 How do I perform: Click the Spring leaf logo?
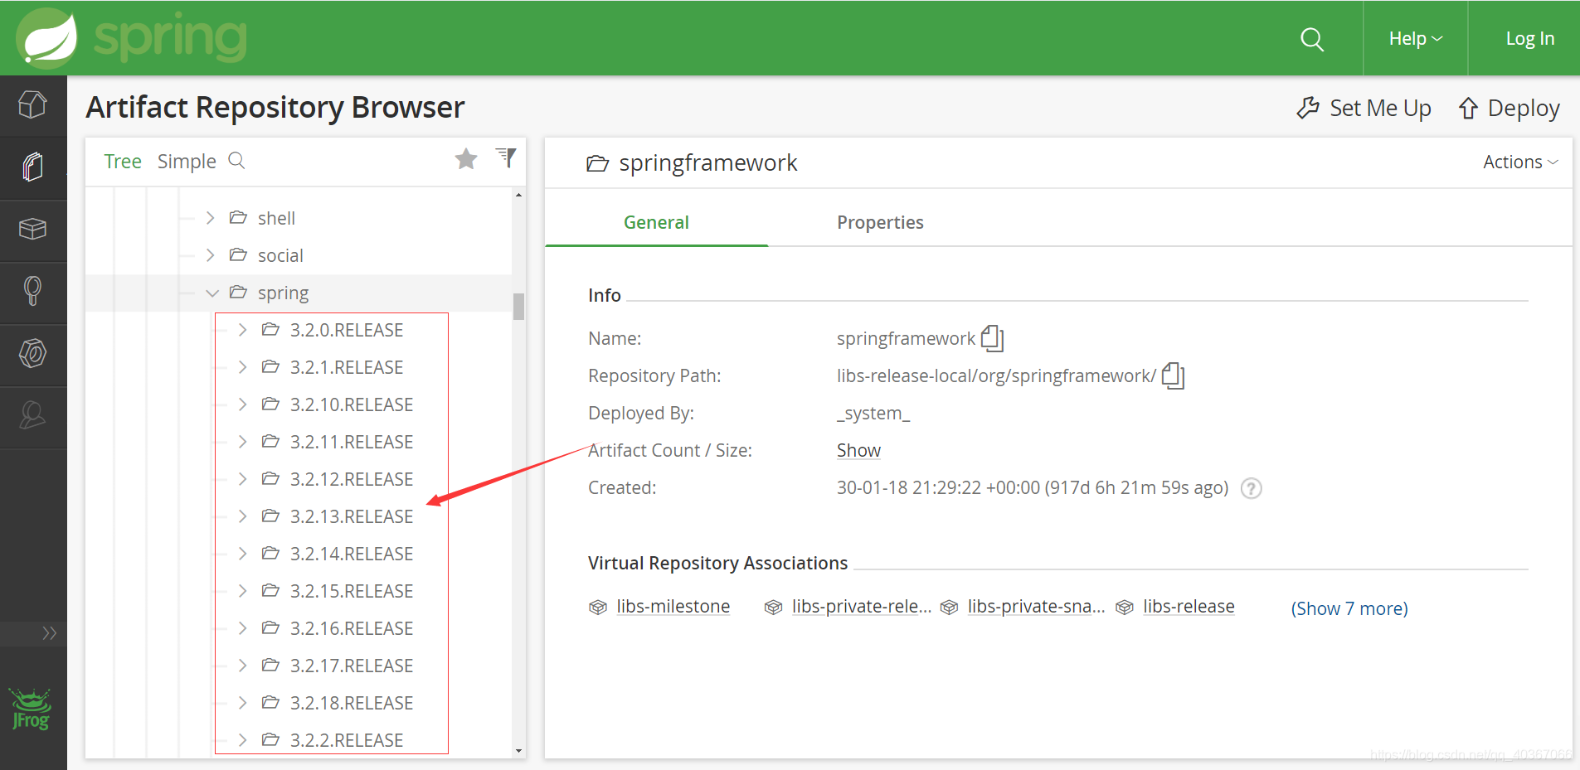(x=47, y=37)
